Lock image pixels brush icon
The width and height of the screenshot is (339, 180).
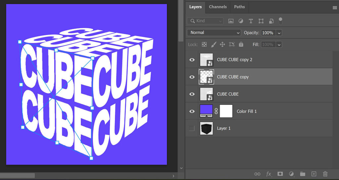(x=214, y=45)
